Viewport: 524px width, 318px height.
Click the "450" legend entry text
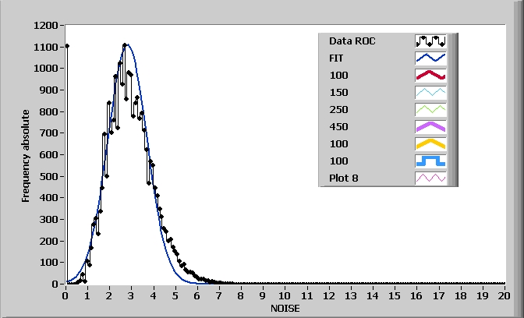coord(338,126)
